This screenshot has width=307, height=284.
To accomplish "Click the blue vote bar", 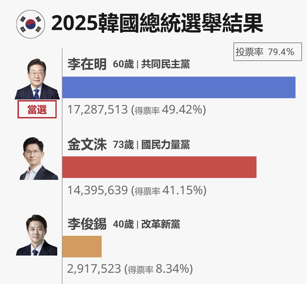I will [179, 87].
